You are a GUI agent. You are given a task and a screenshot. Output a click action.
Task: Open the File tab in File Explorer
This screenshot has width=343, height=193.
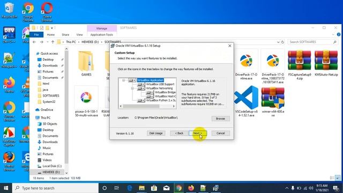click(x=36, y=34)
